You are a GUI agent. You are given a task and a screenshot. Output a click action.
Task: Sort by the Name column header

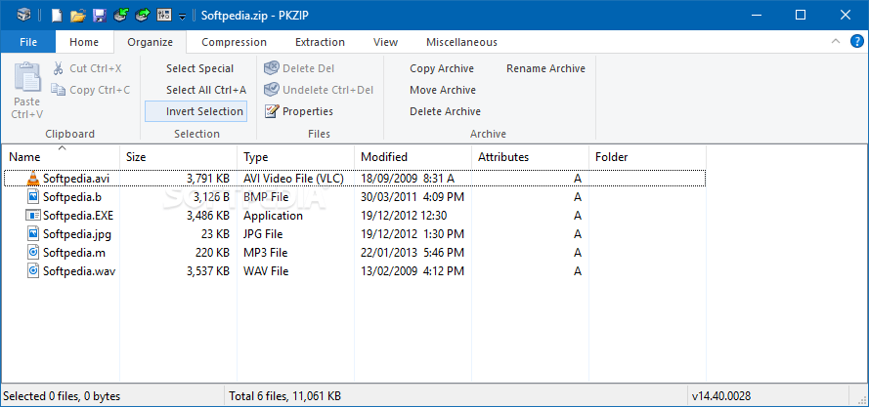61,157
